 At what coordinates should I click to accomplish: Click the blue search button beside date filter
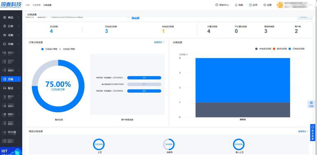[135, 17]
